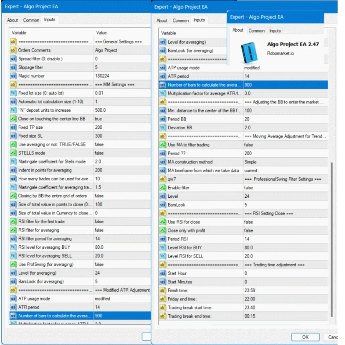This screenshot has height=345, width=345.
Task: Open the Inputs tab in the front dialog
Action: 275,31
